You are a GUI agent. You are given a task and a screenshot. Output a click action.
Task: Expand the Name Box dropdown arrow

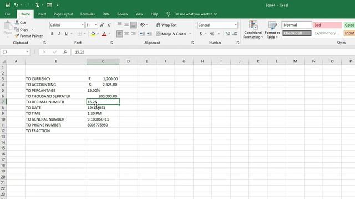click(27, 52)
